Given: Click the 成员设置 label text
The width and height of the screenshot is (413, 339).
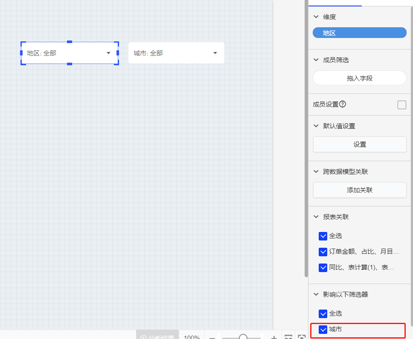Looking at the screenshot, I should tap(326, 104).
